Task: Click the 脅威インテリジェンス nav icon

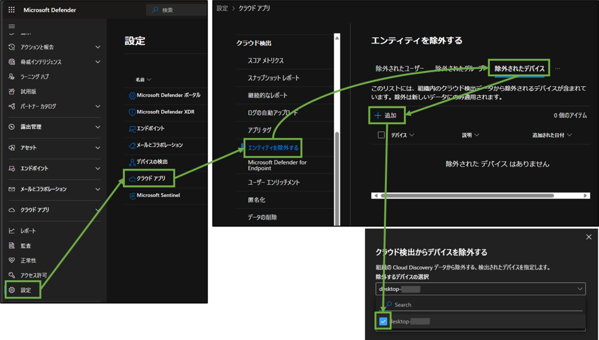Action: (12, 62)
